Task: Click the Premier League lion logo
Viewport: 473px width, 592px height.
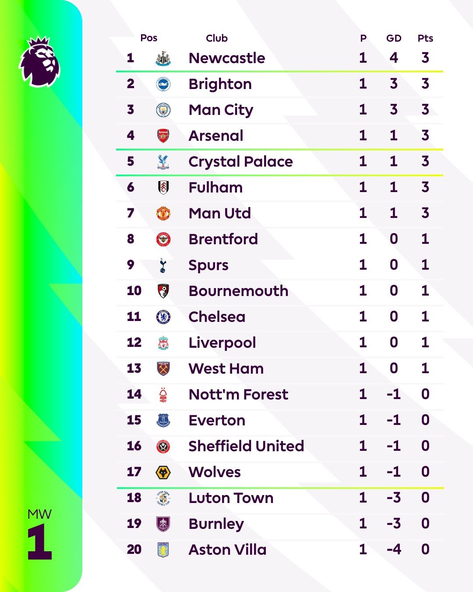Action: tap(39, 61)
